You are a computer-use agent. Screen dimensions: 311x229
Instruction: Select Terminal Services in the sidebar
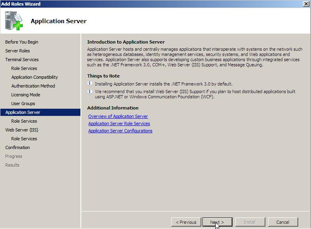22,60
